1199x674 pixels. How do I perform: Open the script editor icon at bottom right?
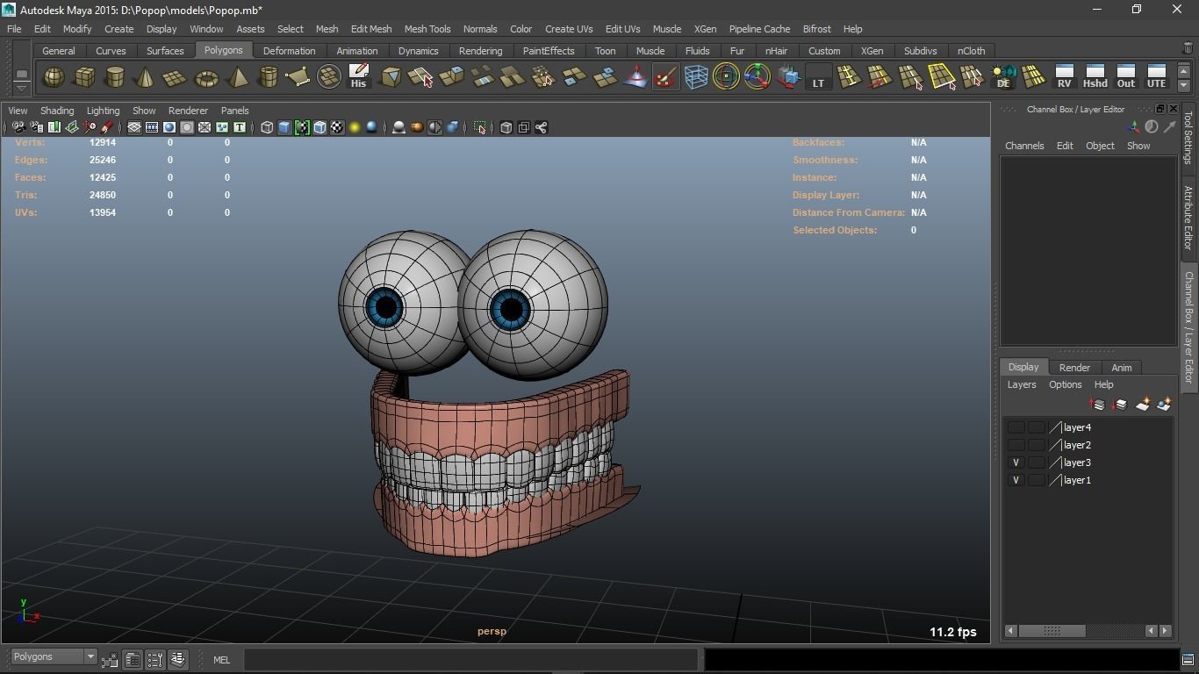point(1188,659)
